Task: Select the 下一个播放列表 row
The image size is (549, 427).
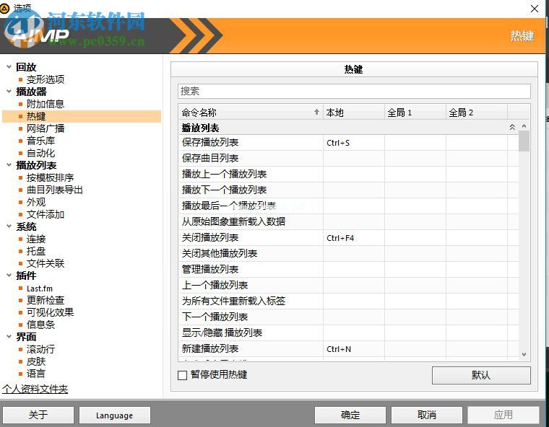Action: point(348,317)
